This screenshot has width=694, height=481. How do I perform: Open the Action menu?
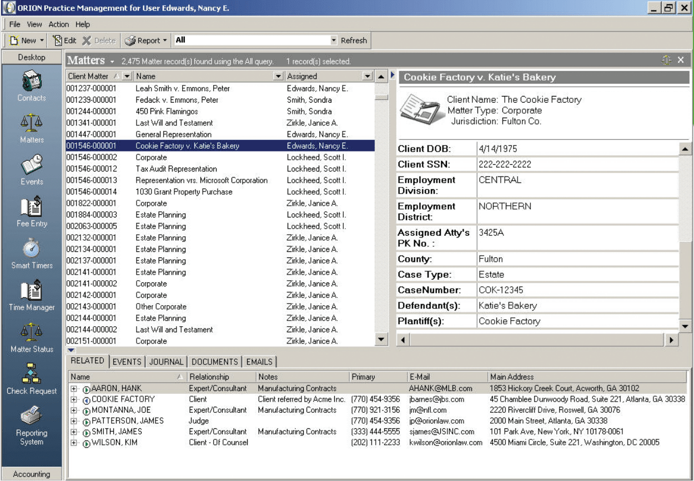pos(59,24)
